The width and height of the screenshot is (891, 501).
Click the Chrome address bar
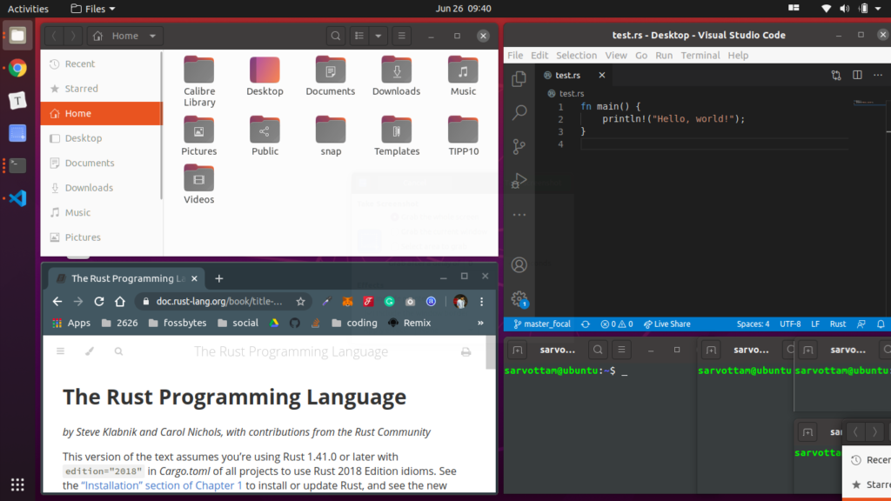pyautogui.click(x=218, y=301)
